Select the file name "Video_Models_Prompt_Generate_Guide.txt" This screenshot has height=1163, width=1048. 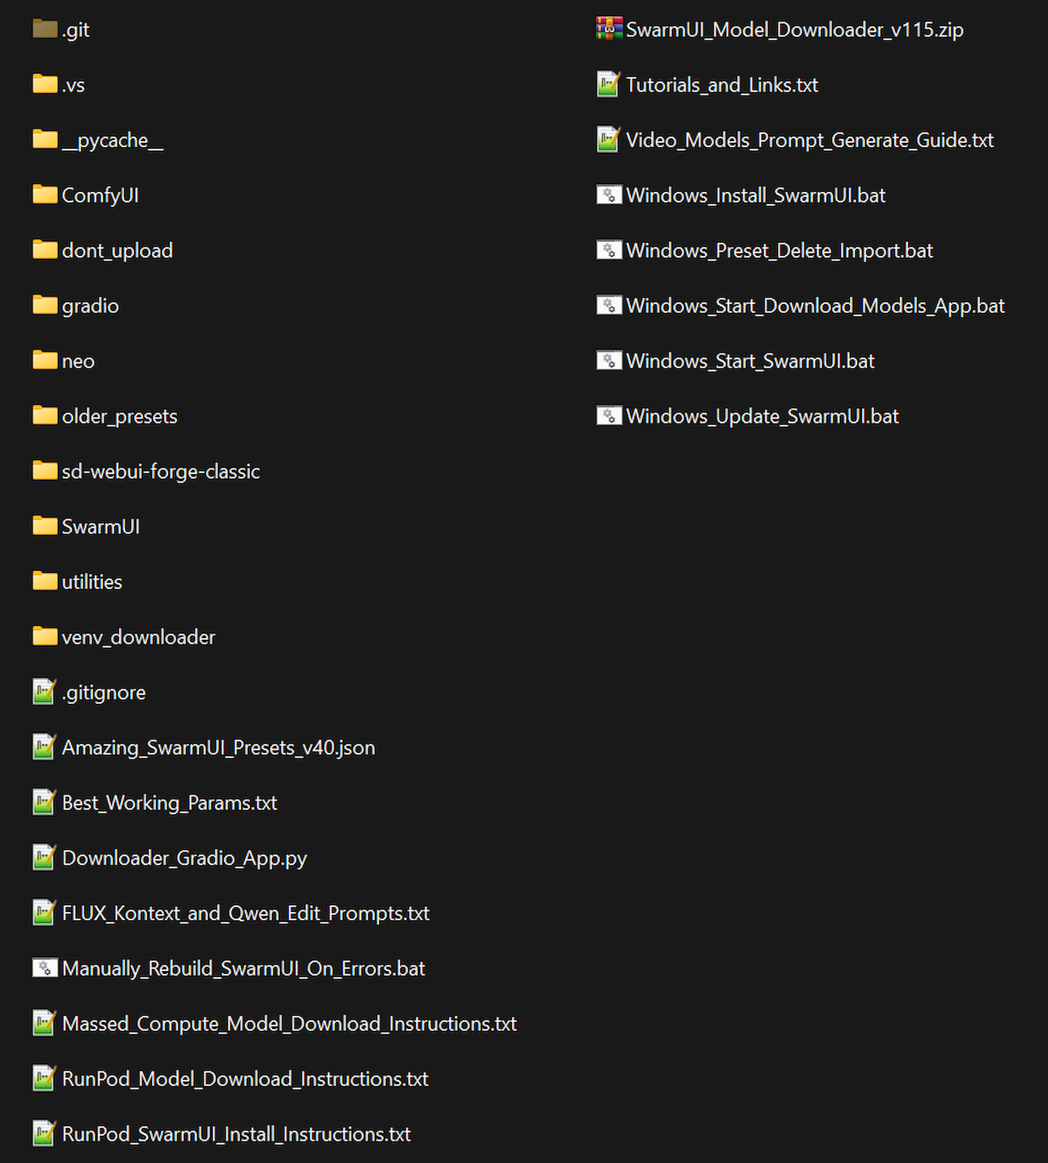pyautogui.click(x=810, y=140)
